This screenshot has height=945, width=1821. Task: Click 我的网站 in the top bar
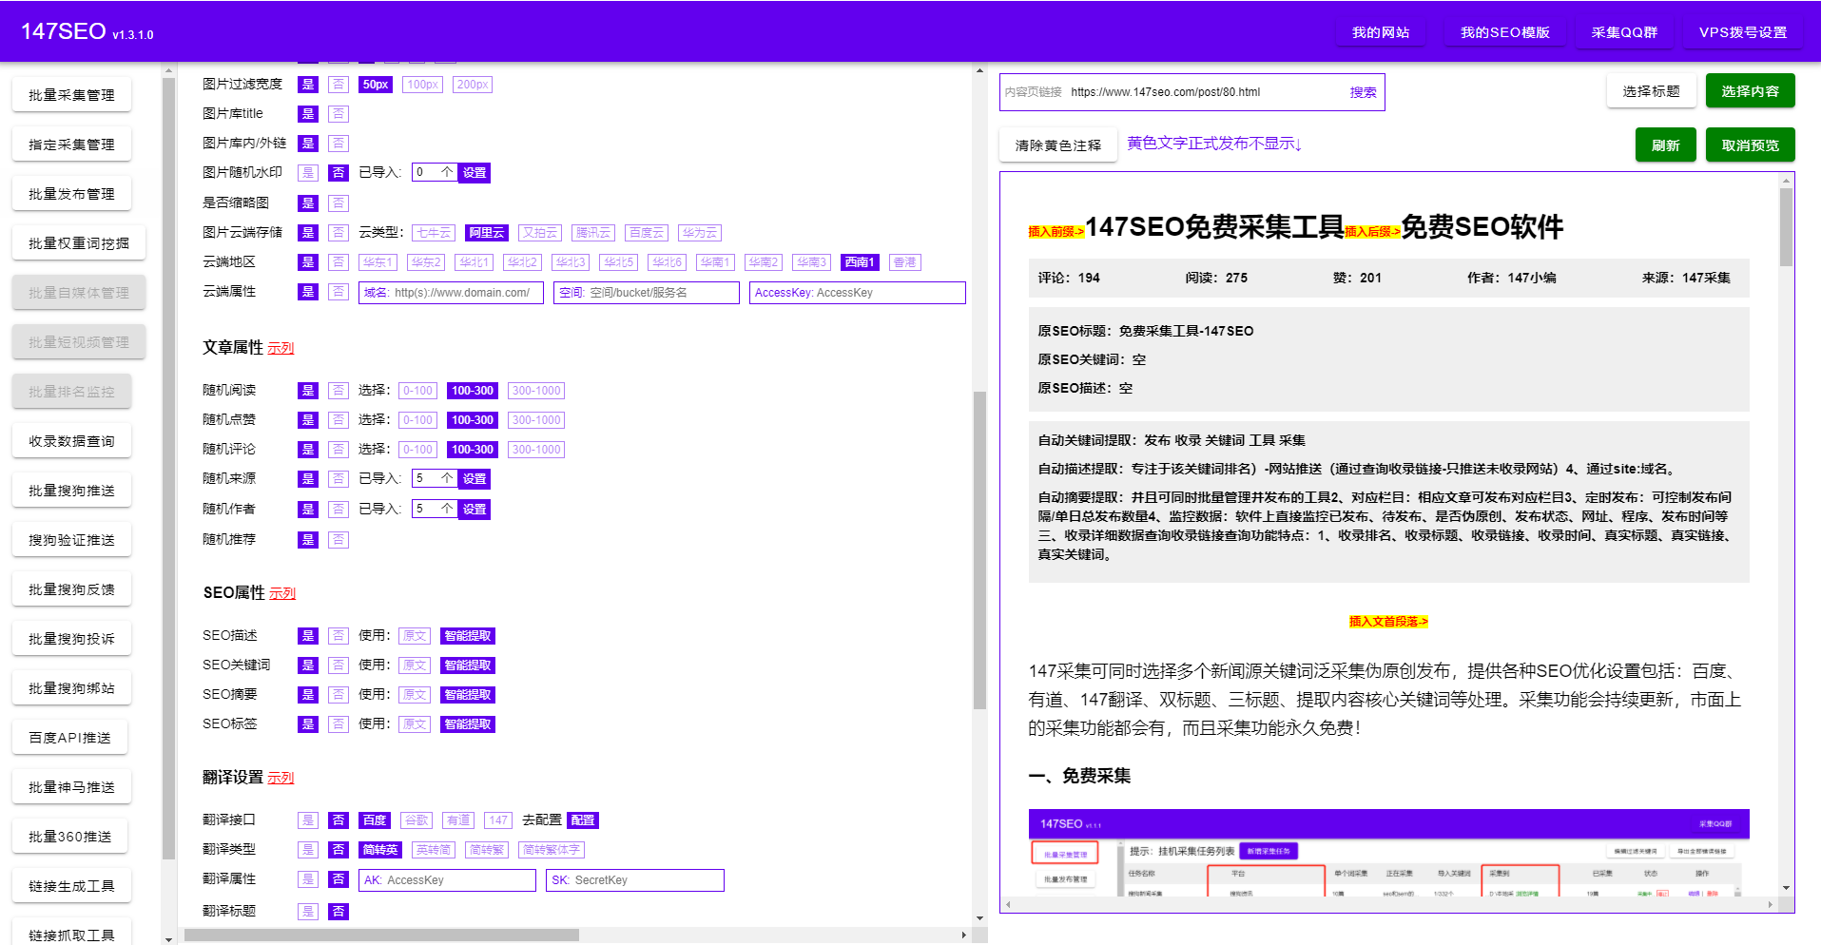tap(1381, 32)
